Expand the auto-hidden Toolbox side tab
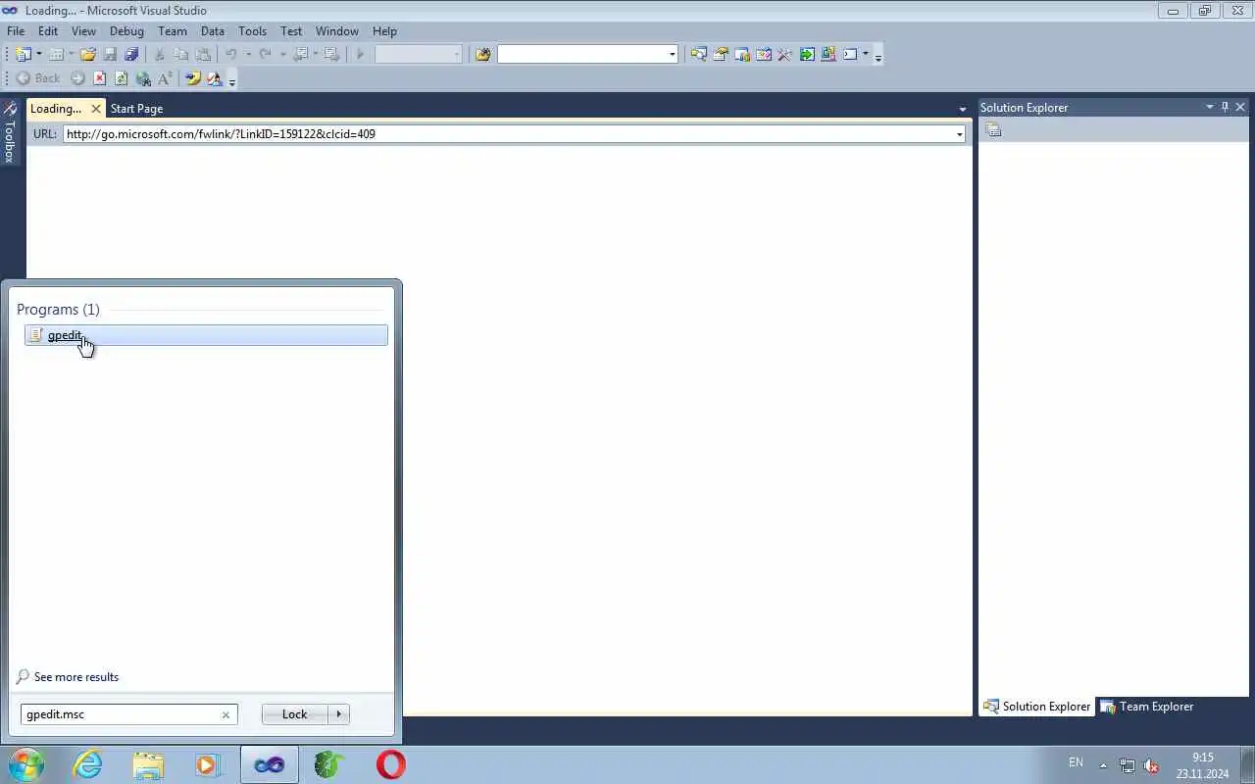Viewport: 1255px width, 784px height. point(9,132)
